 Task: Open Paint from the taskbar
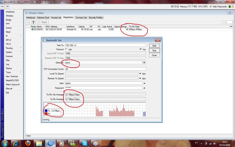tap(96, 143)
